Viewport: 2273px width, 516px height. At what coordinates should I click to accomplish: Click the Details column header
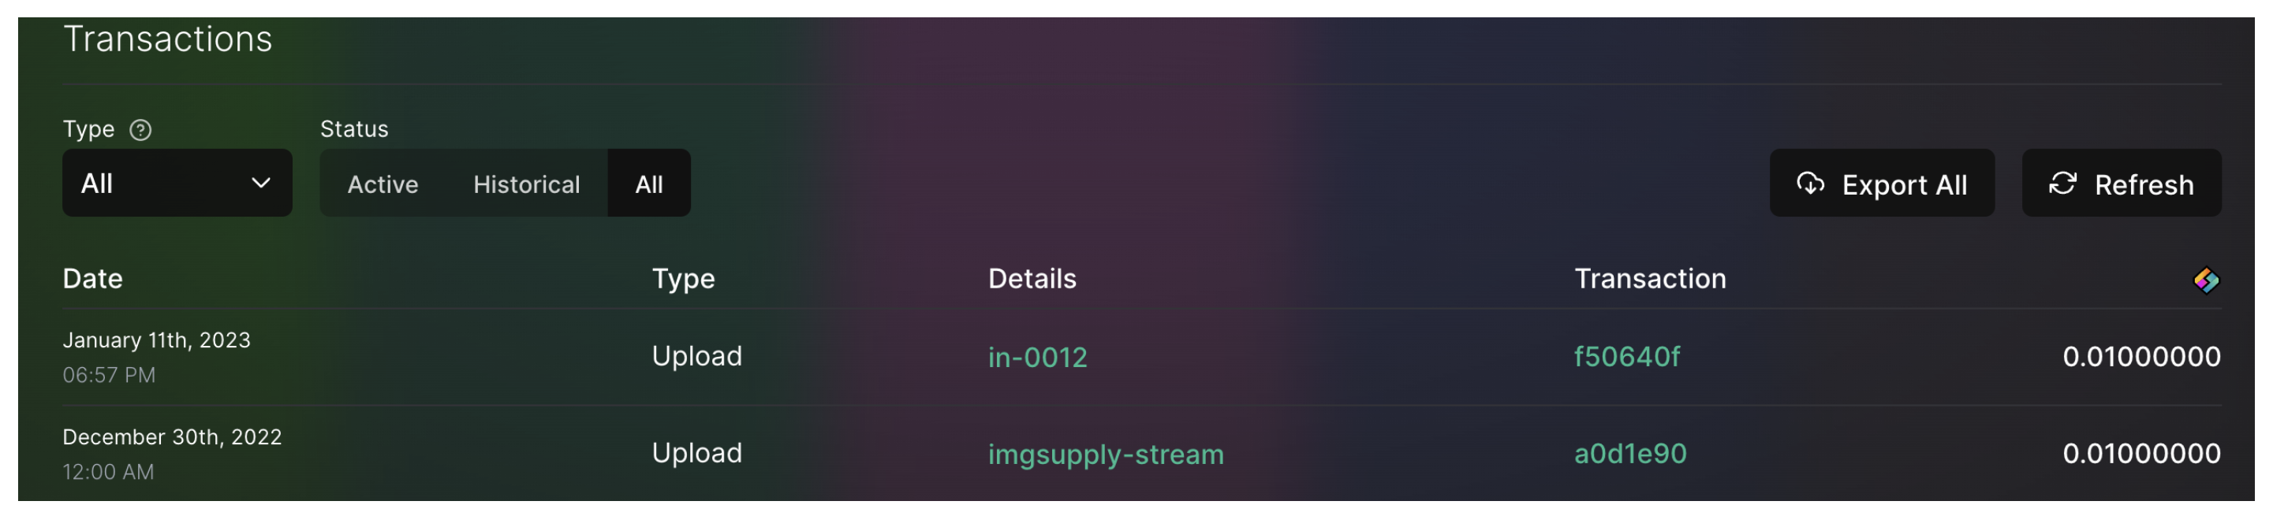click(1032, 279)
